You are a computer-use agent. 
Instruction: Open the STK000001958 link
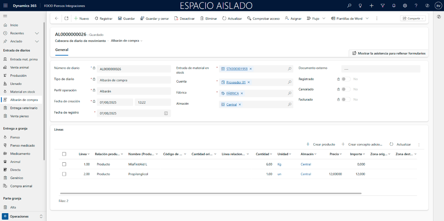point(237,69)
